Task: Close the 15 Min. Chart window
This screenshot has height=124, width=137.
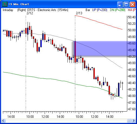Action: tap(132, 4)
